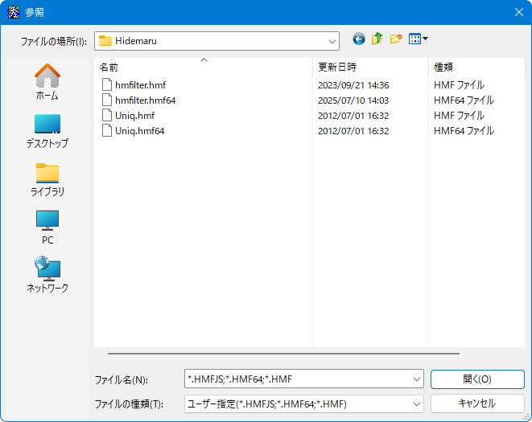Click the ファイル名 input field
The image size is (532, 422).
tap(298, 379)
